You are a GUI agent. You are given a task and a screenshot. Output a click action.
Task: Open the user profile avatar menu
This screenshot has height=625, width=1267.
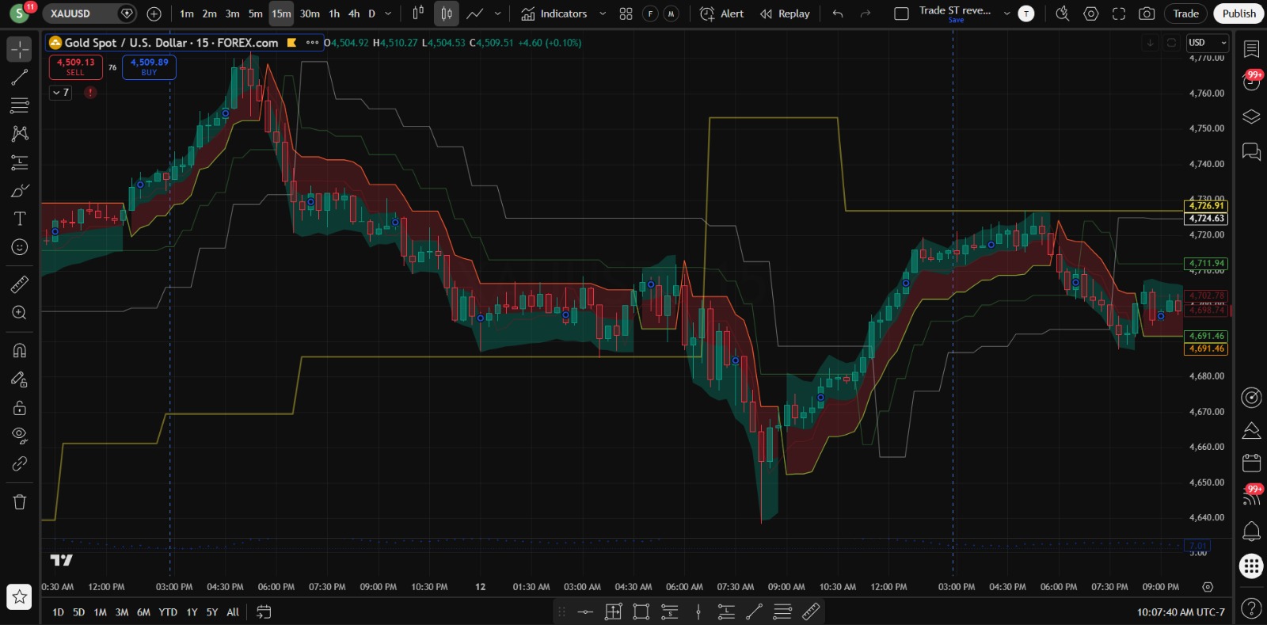tap(19, 13)
